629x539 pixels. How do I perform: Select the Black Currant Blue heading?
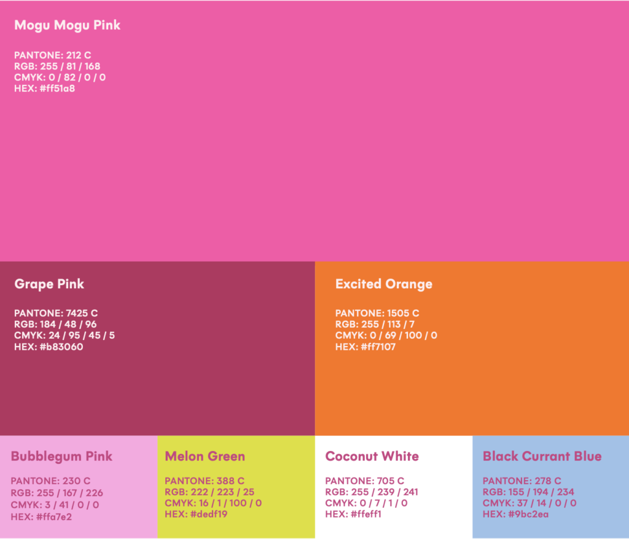click(542, 456)
